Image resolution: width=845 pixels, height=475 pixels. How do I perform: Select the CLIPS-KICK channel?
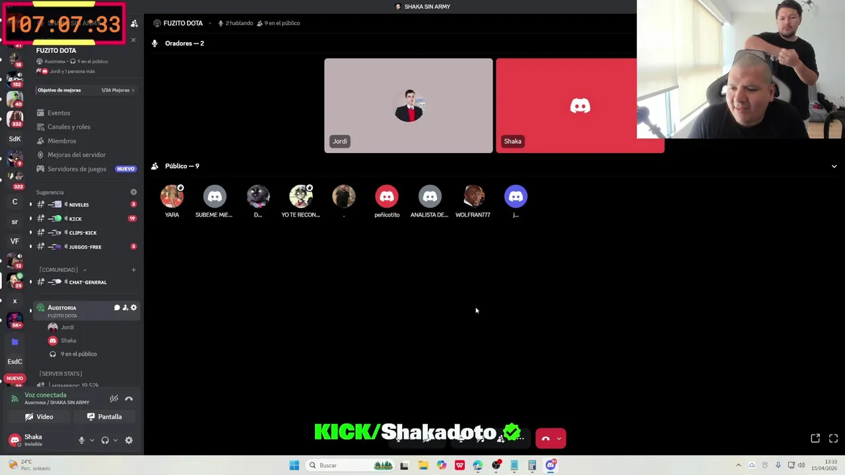(x=86, y=232)
